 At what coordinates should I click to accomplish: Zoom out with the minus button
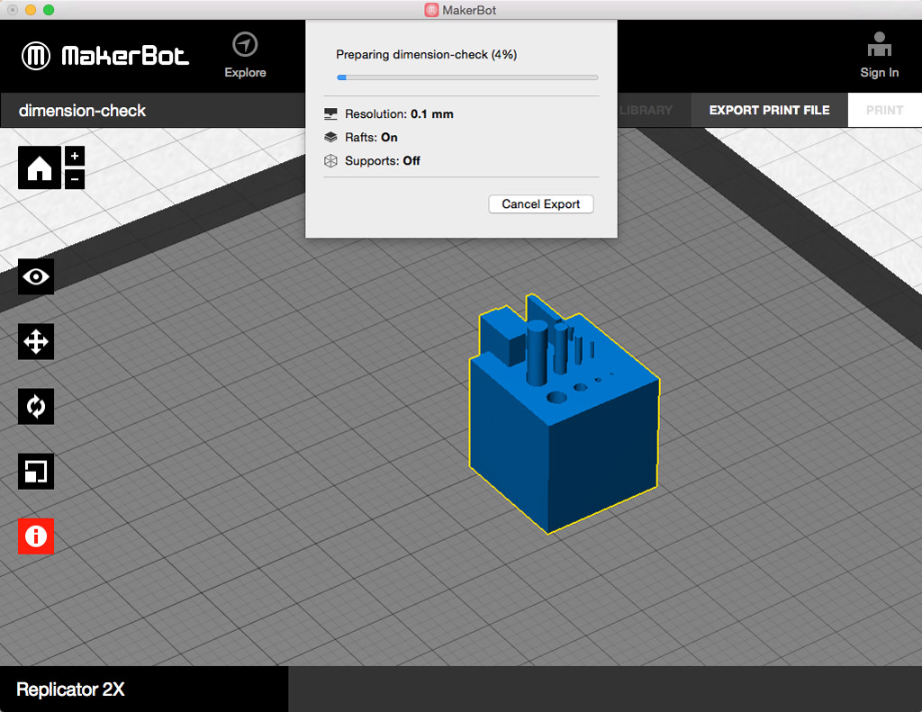pyautogui.click(x=75, y=179)
